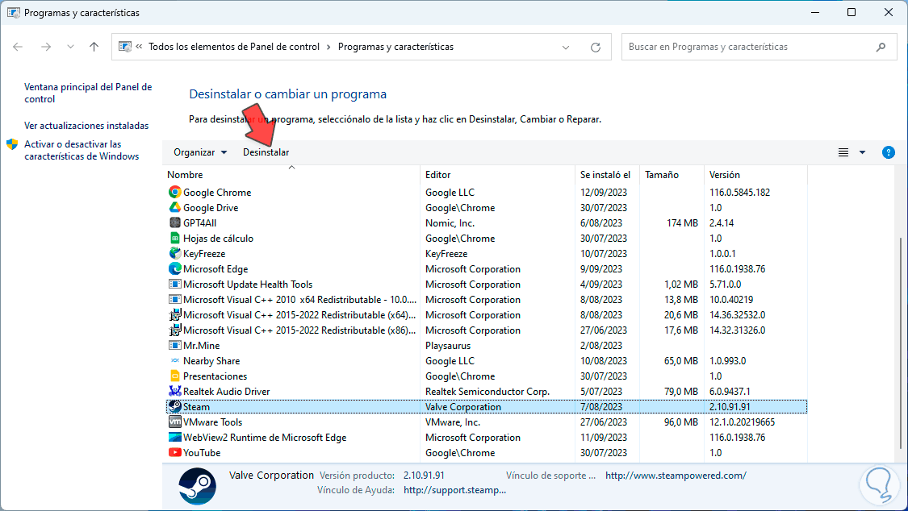The width and height of the screenshot is (908, 511).
Task: Open Activar o desactivar las características de Windows
Action: tap(82, 150)
